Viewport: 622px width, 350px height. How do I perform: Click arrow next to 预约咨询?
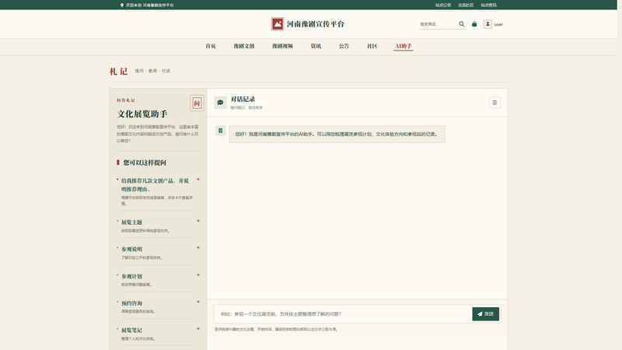[x=198, y=302]
